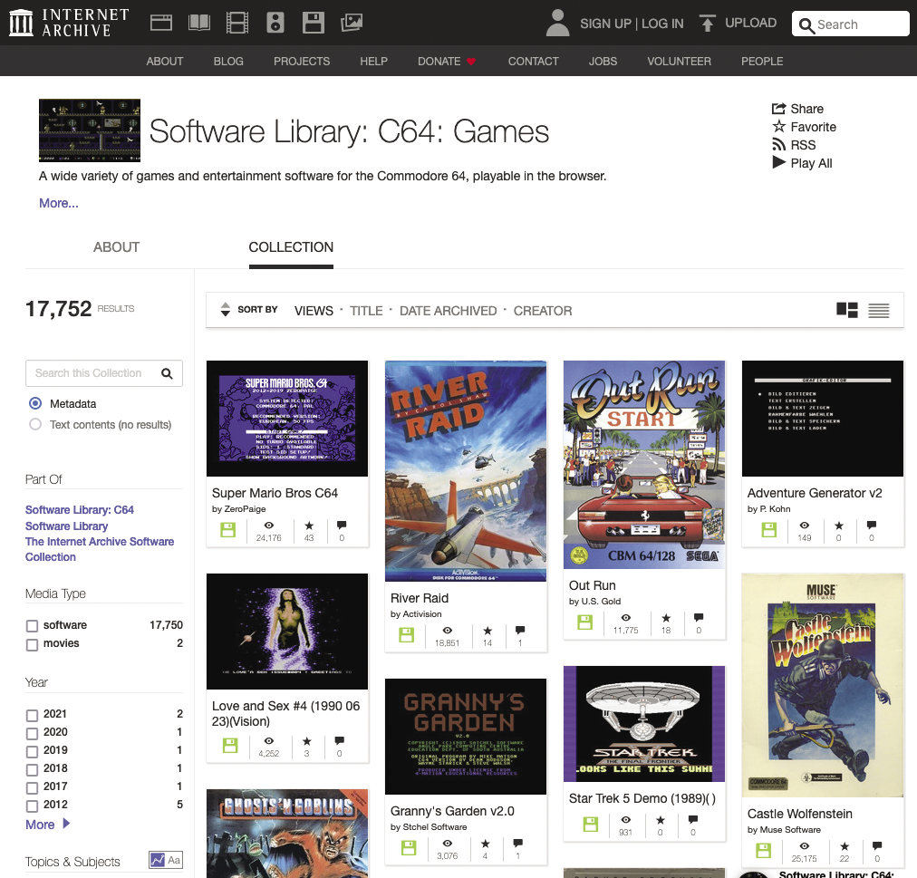Open the Texts book icon
The image size is (917, 878).
[198, 23]
